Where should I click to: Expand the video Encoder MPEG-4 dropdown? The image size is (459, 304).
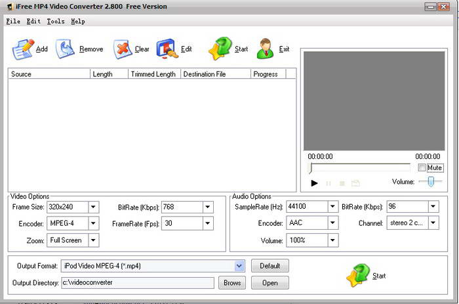93,223
